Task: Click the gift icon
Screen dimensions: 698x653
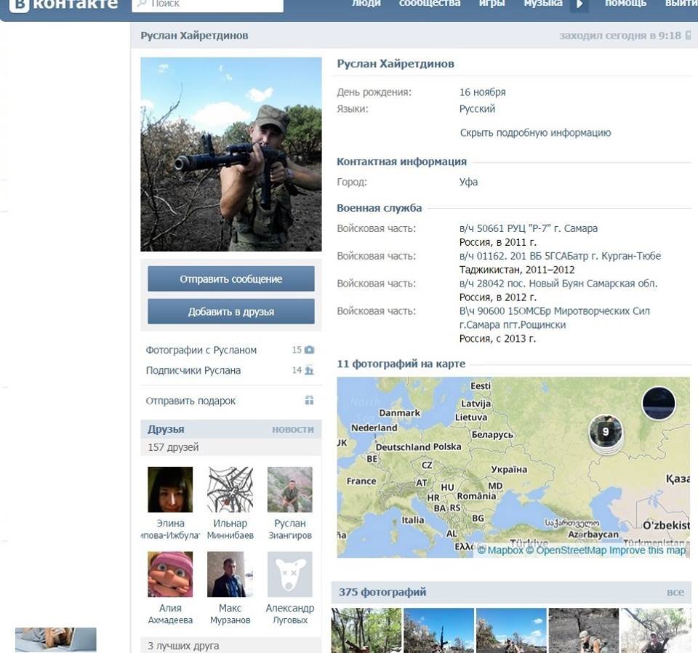Action: (x=309, y=400)
